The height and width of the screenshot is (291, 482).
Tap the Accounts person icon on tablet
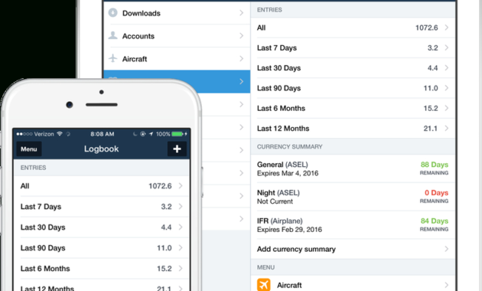point(112,35)
